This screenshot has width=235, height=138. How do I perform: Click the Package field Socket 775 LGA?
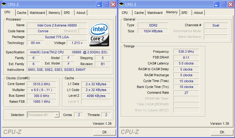click(57, 37)
